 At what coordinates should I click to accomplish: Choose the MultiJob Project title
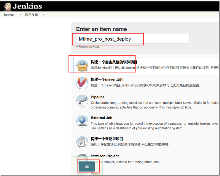[105, 156]
